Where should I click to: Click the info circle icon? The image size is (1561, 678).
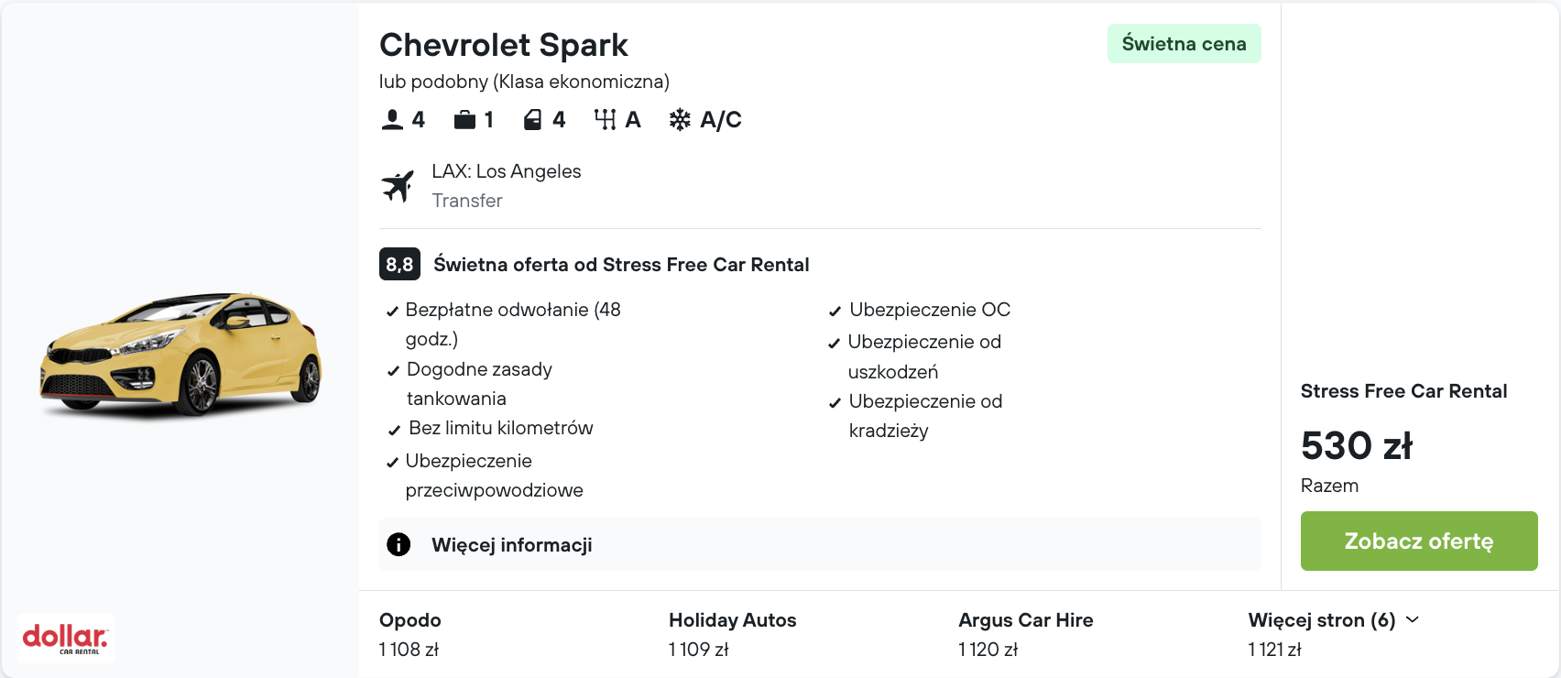tap(398, 544)
